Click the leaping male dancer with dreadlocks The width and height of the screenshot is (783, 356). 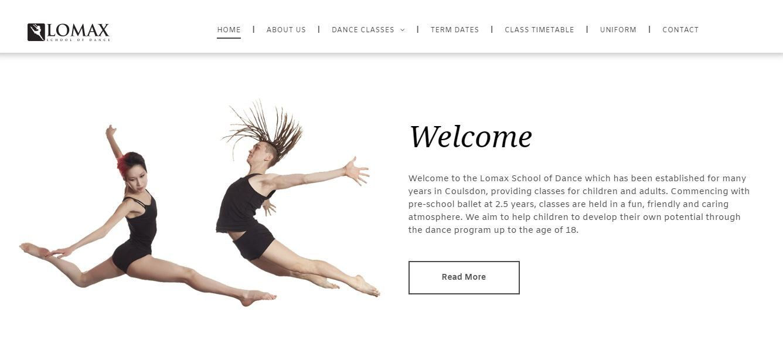[x=296, y=199]
